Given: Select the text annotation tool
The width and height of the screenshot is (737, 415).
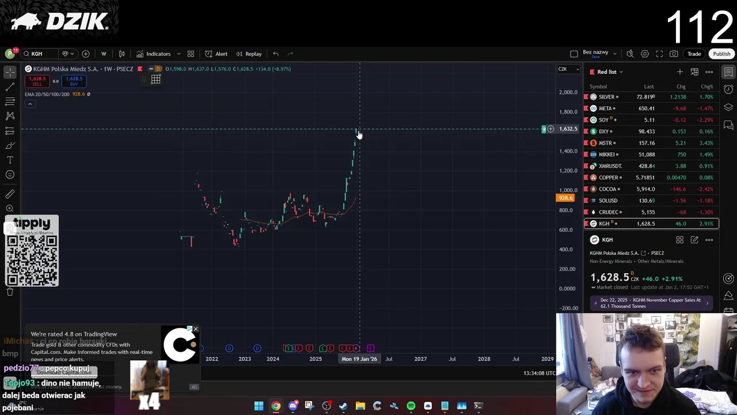Looking at the screenshot, I should [10, 160].
